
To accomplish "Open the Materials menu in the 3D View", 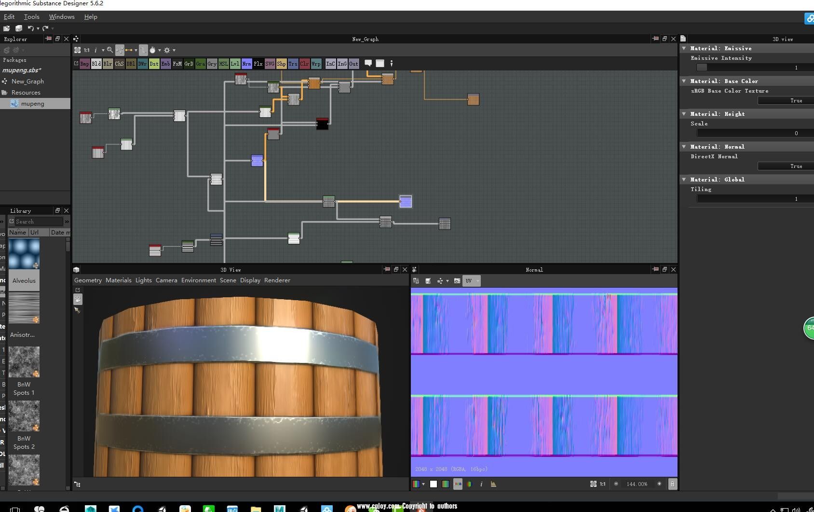I will [x=118, y=280].
